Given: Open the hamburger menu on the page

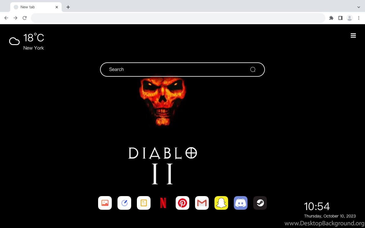Looking at the screenshot, I should pos(353,35).
